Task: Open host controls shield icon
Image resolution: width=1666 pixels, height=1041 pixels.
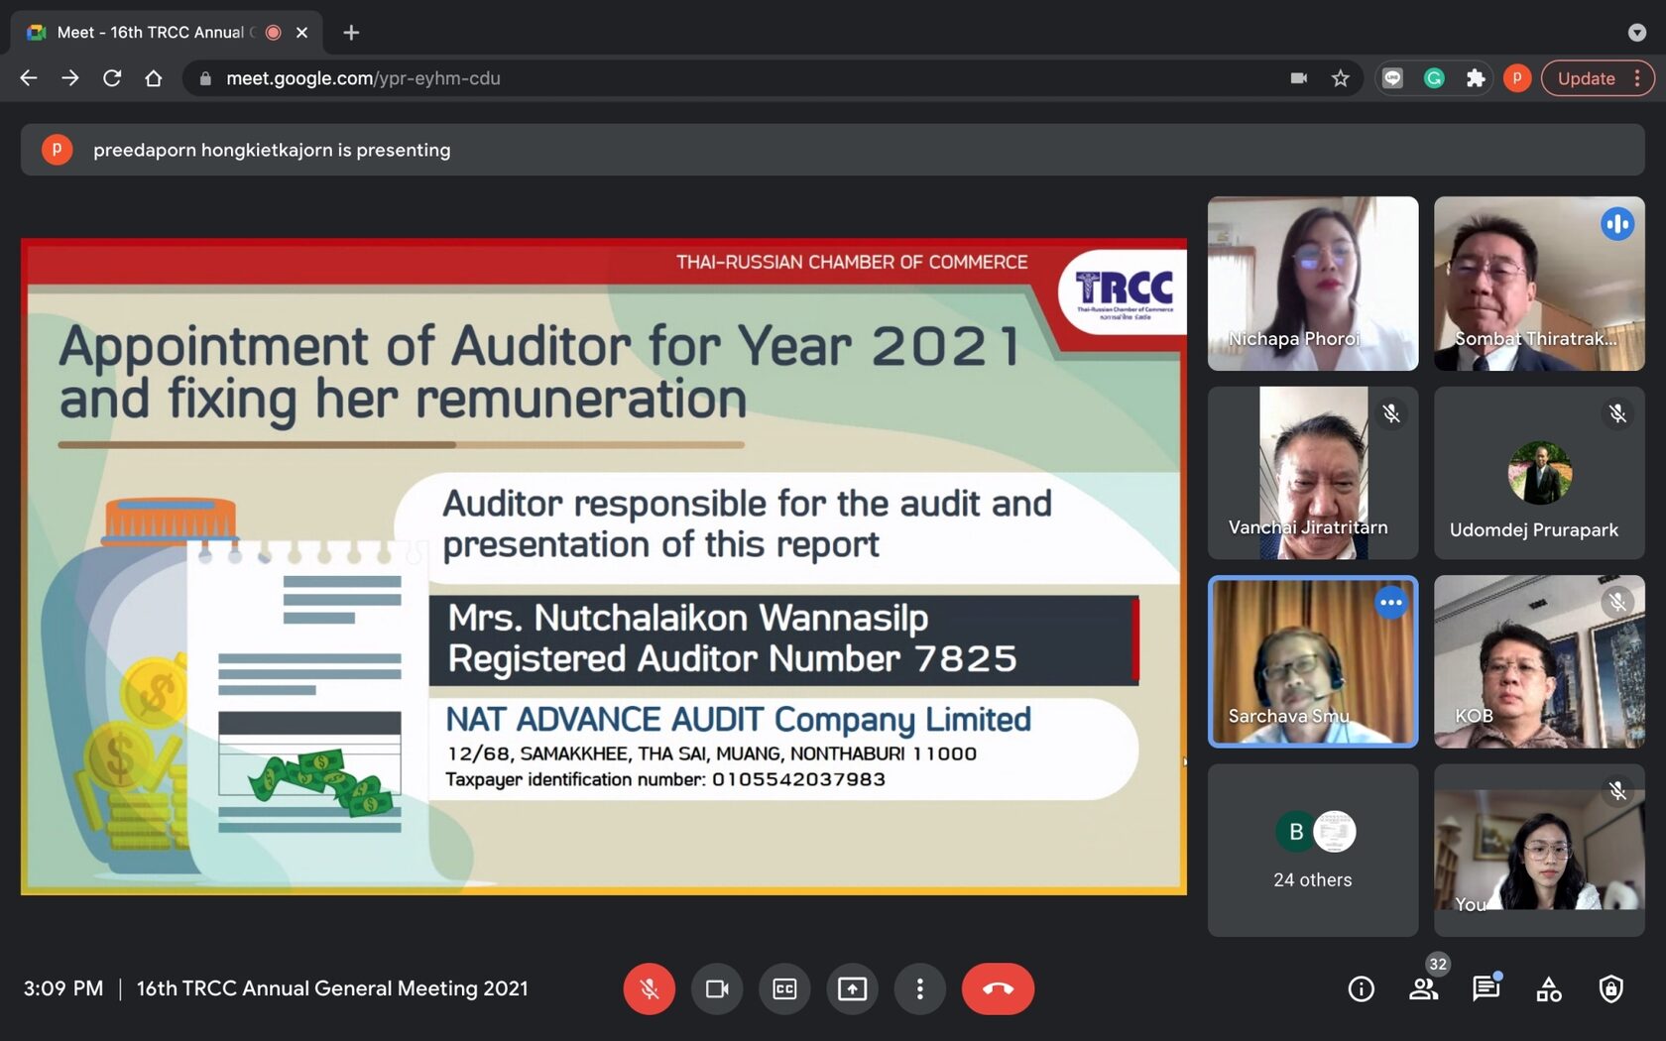Action: click(1610, 988)
